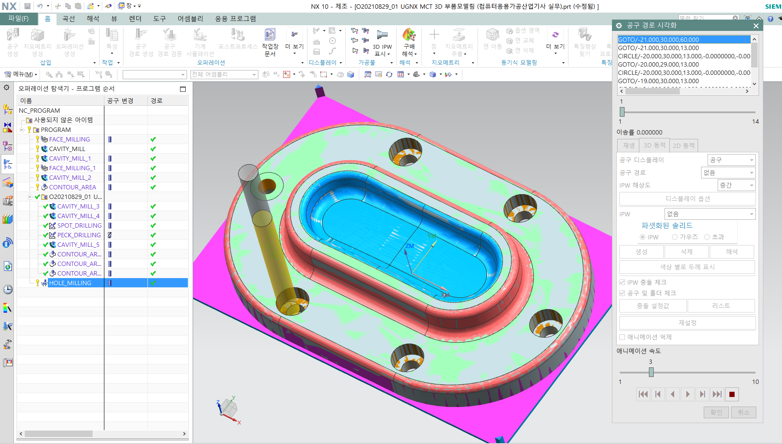Click the Display Options (디스플레이 옵션) button
Image resolution: width=782 pixels, height=444 pixels.
pyautogui.click(x=687, y=199)
